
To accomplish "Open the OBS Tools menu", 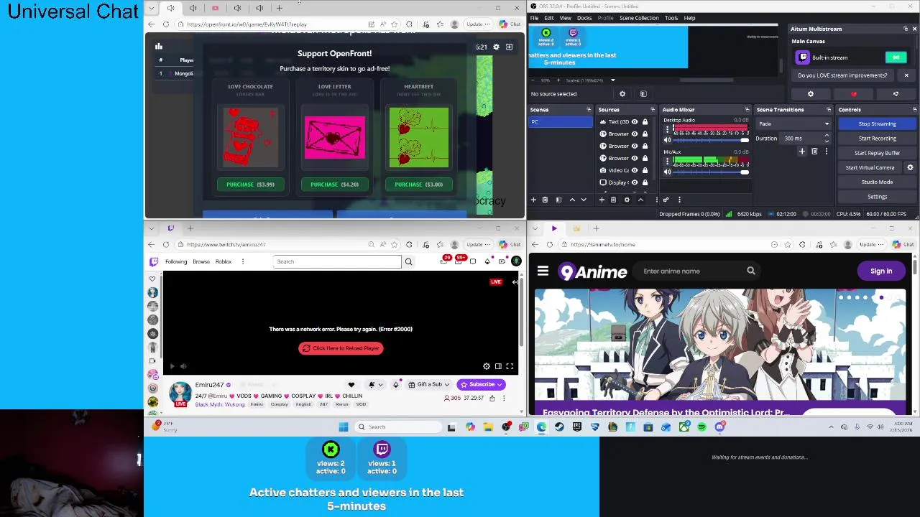I will pos(671,18).
